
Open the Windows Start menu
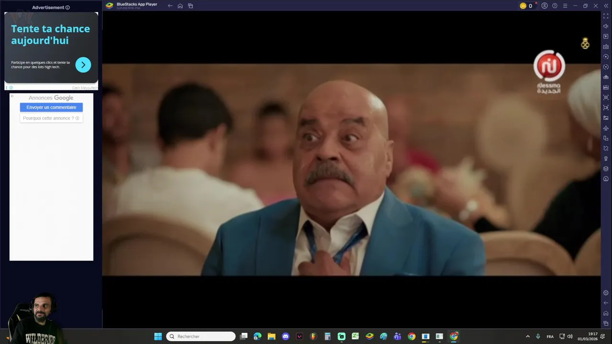click(x=158, y=336)
